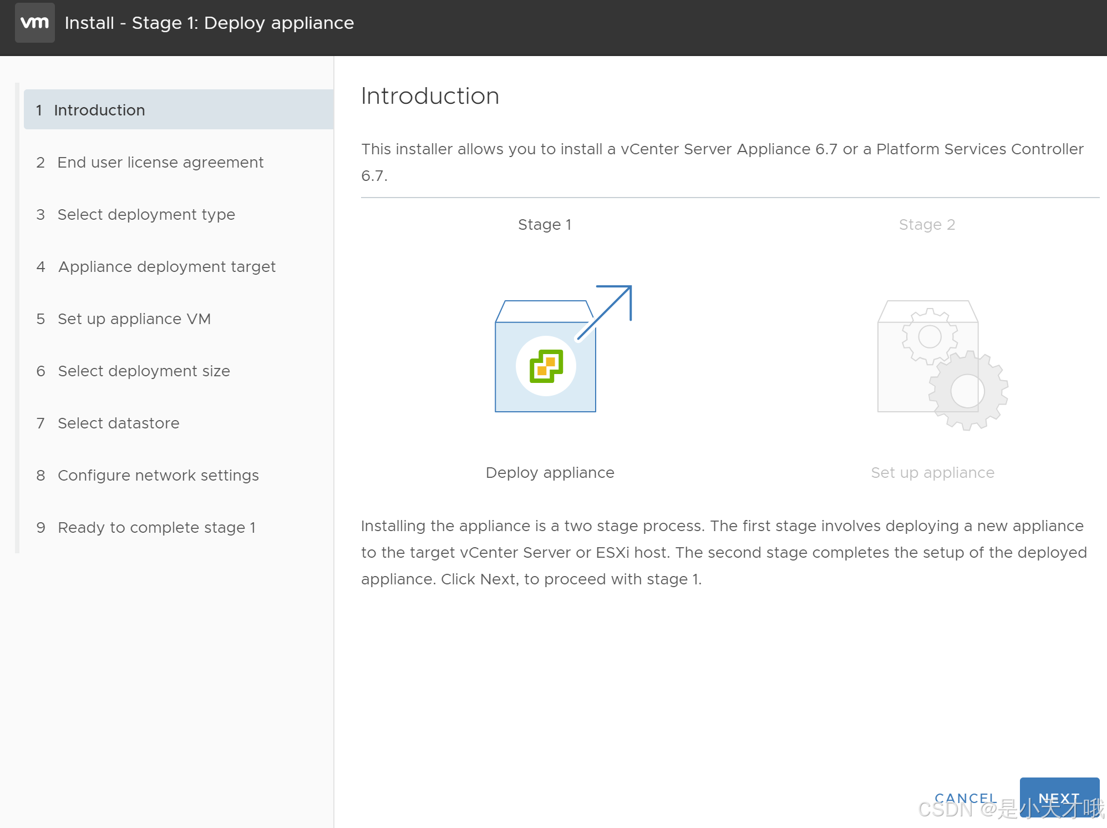This screenshot has width=1107, height=828.
Task: Open the Select deployment size step
Action: (143, 371)
